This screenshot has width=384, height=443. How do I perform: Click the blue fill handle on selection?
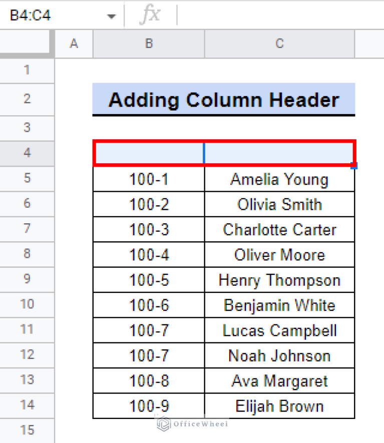point(354,166)
